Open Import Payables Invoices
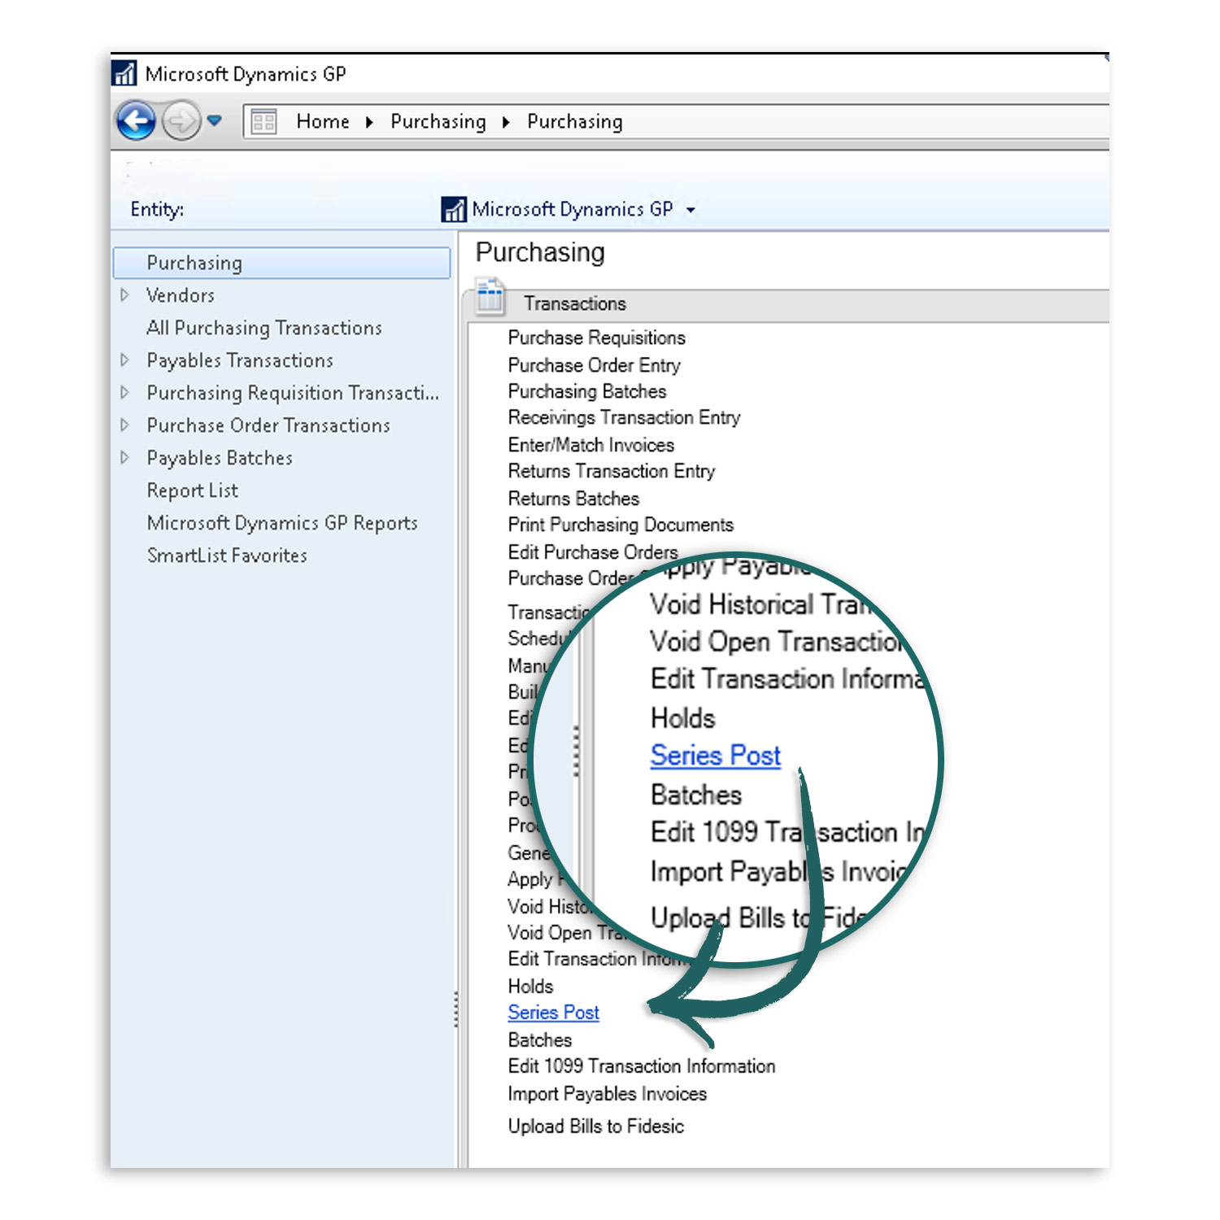This screenshot has width=1220, height=1220. click(x=607, y=1094)
